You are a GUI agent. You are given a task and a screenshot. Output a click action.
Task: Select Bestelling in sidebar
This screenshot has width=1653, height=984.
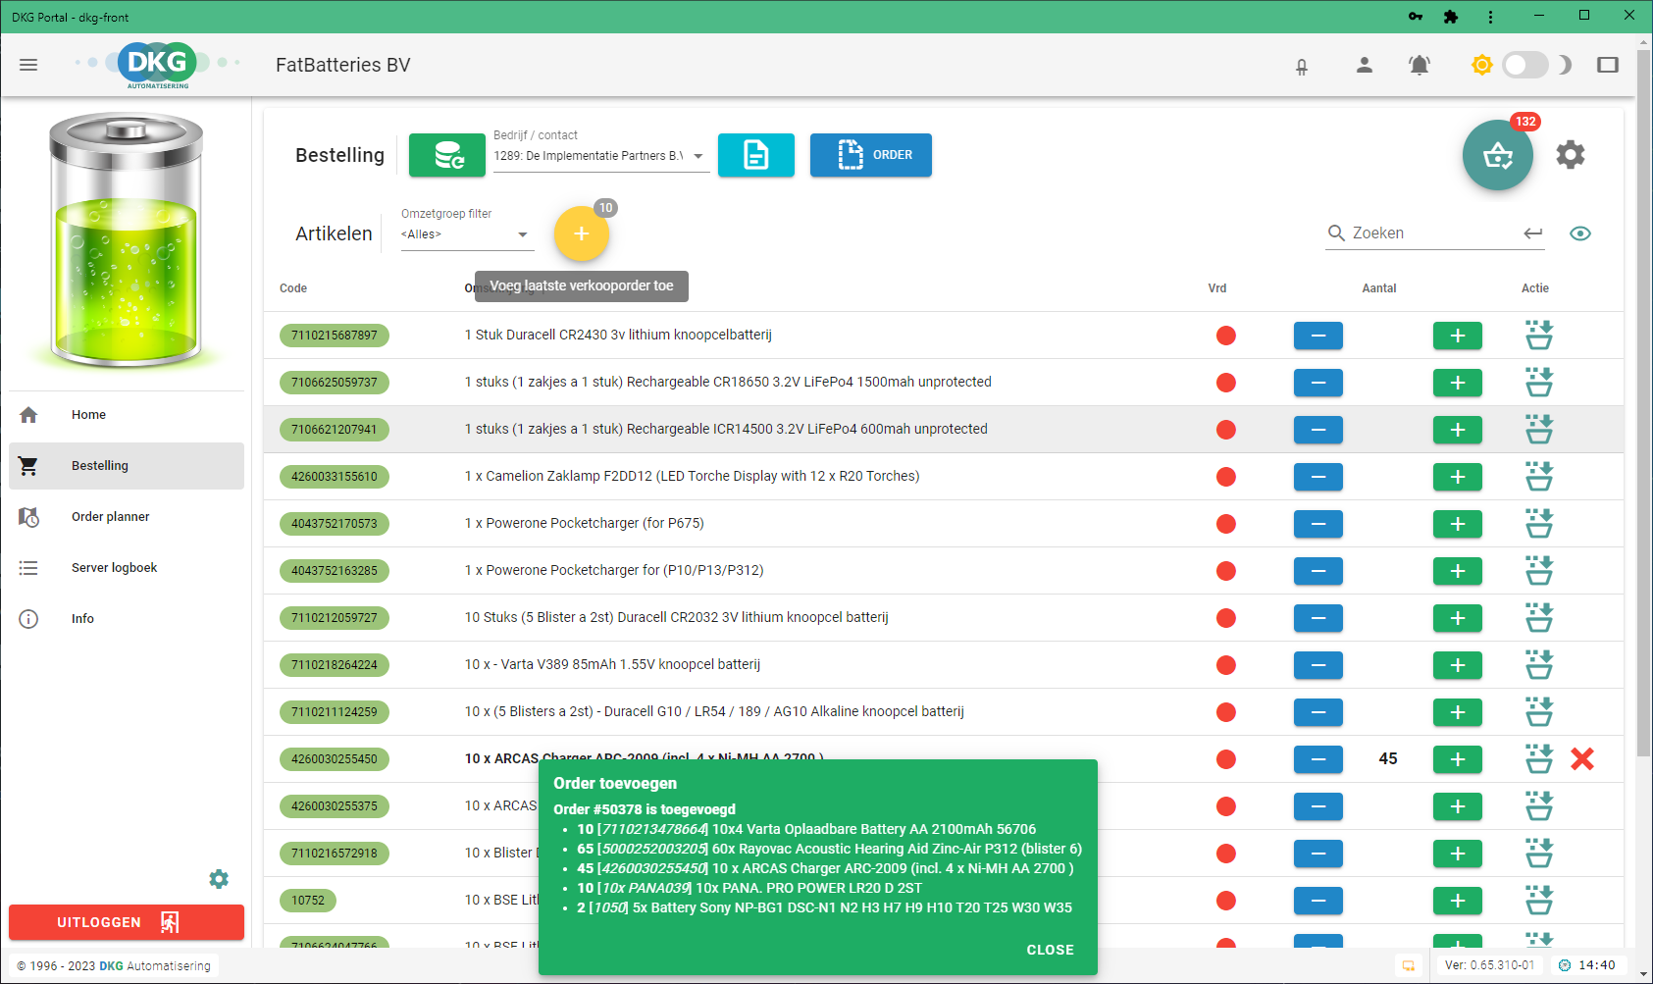point(127,466)
